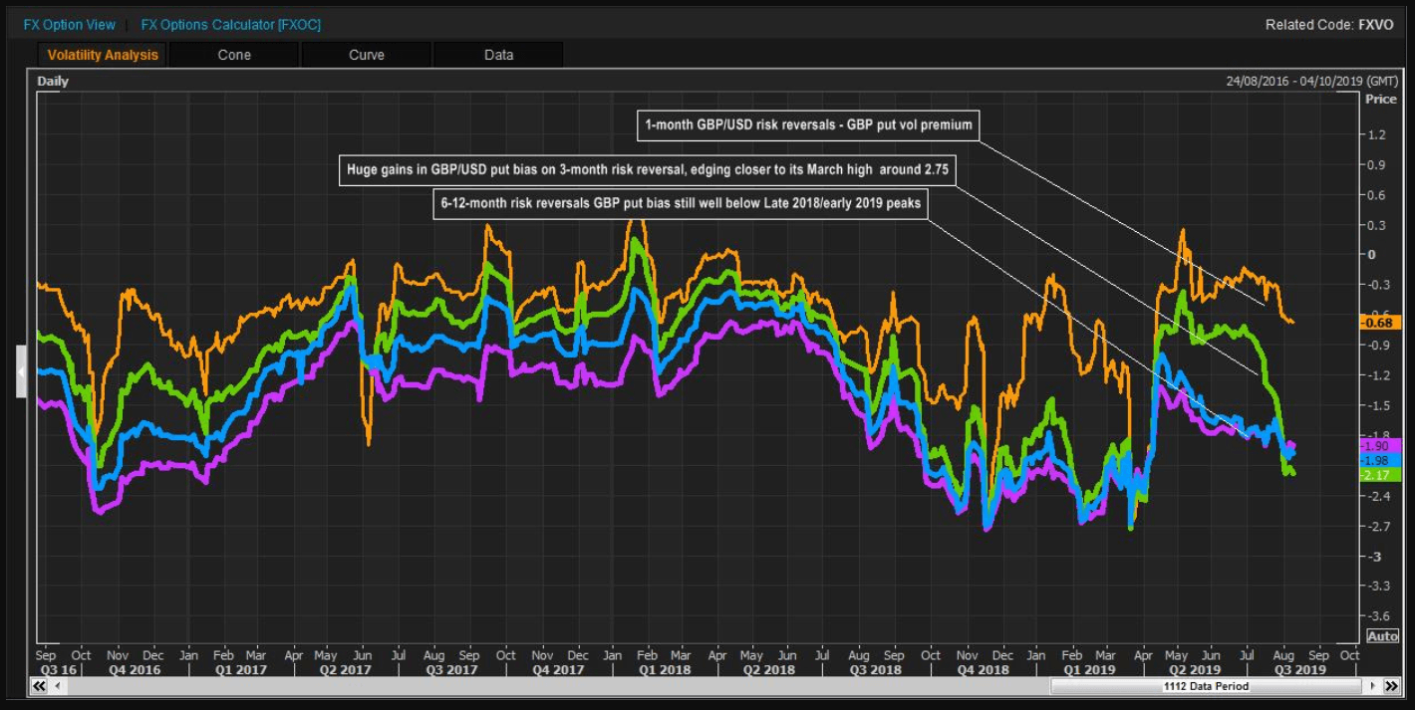The image size is (1415, 710).
Task: Jump to earliest data with double-left arrow
Action: 40,686
